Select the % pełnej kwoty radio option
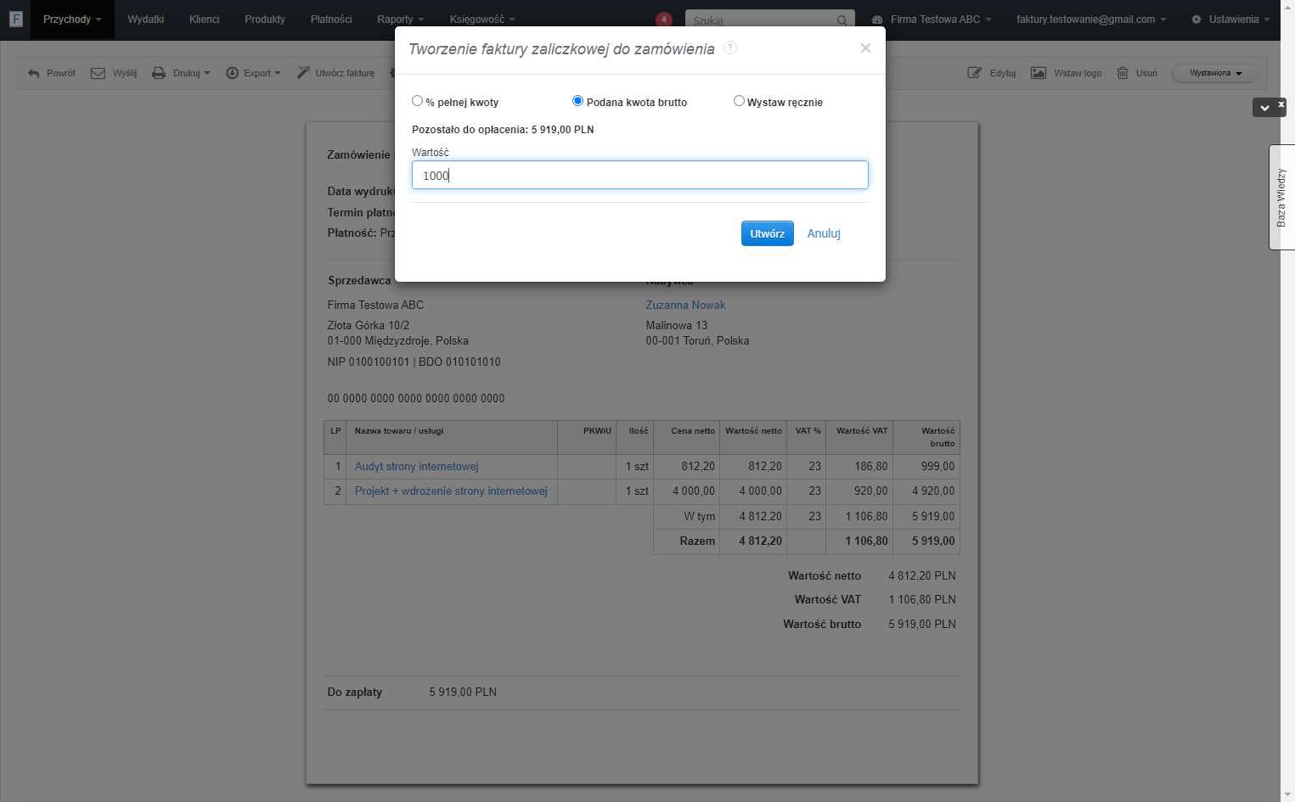Screen dimensions: 1295x802 pos(417,101)
